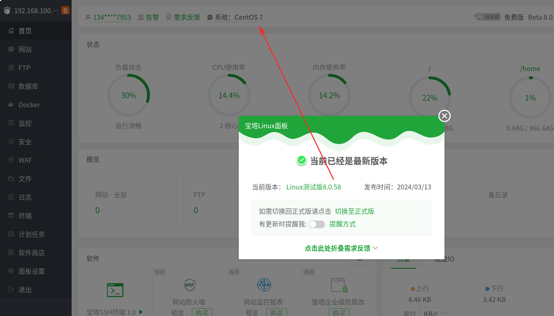
Task: Open the 网站 - 全部 overview card
Action: [131, 203]
